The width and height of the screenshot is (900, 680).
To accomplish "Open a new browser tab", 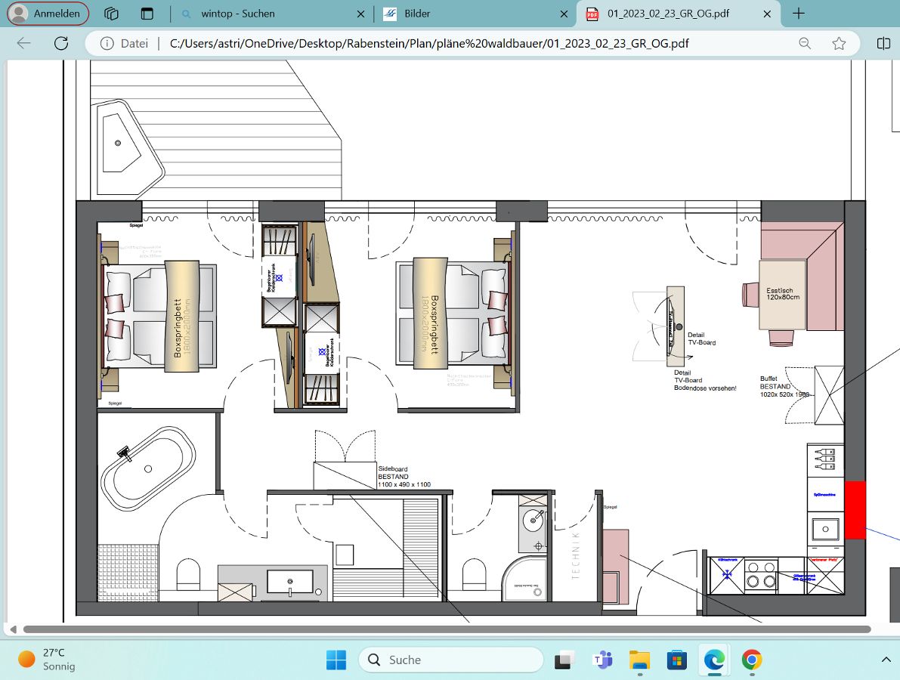I will [x=799, y=14].
